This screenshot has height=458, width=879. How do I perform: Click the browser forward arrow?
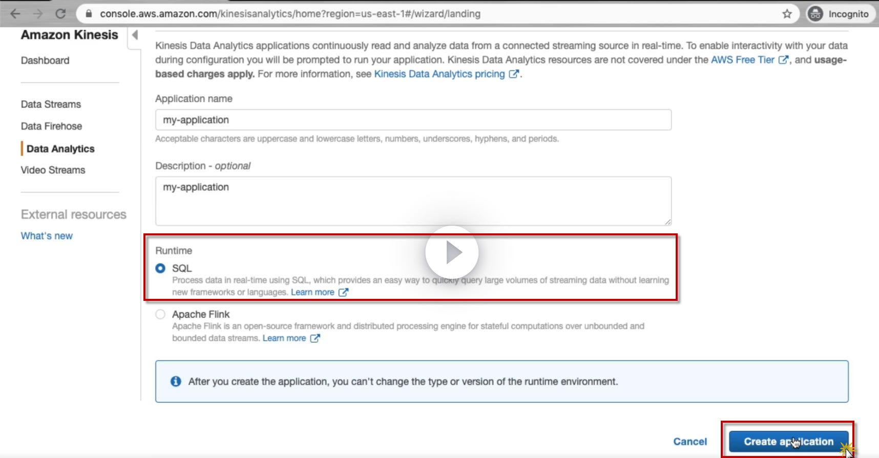coord(38,14)
